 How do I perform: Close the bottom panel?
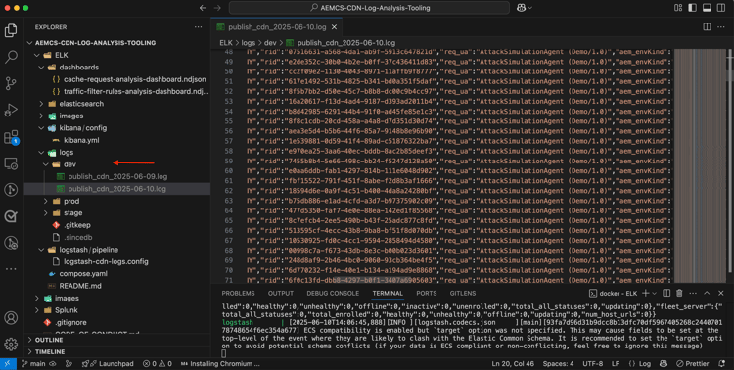click(x=721, y=293)
